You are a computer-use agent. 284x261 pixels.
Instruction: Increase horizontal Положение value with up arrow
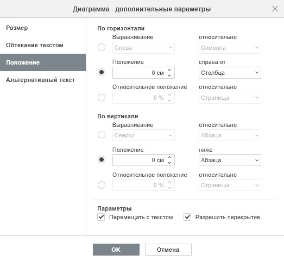point(169,70)
